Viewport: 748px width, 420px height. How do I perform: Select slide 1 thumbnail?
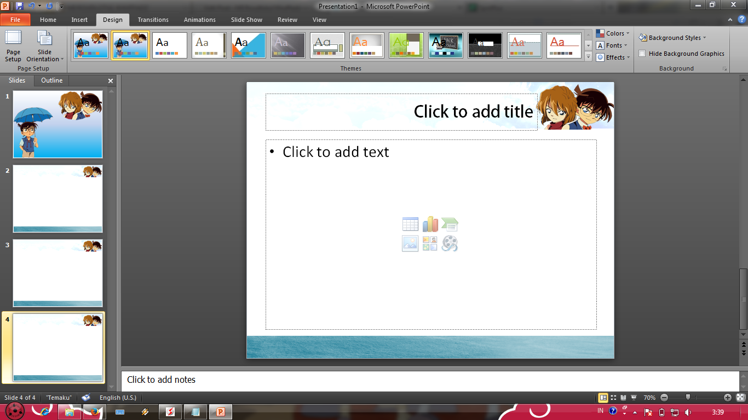point(57,124)
